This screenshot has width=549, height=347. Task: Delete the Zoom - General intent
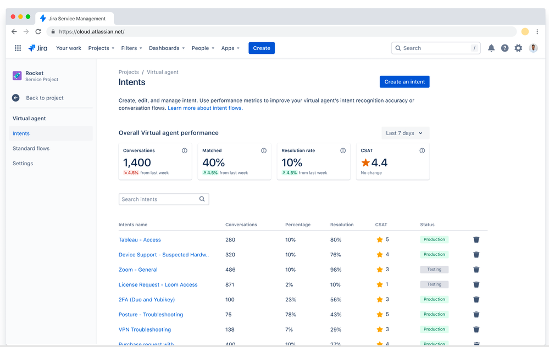click(x=476, y=270)
